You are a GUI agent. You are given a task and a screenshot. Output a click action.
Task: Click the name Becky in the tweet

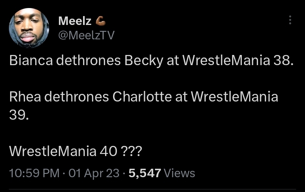point(144,61)
